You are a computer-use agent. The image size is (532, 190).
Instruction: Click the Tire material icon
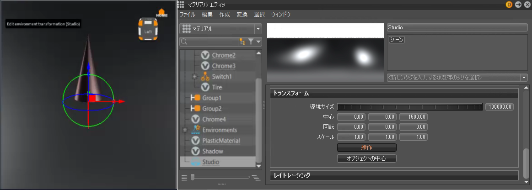point(205,87)
